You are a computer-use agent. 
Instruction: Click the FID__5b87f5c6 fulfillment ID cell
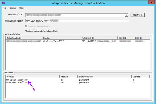point(99,41)
